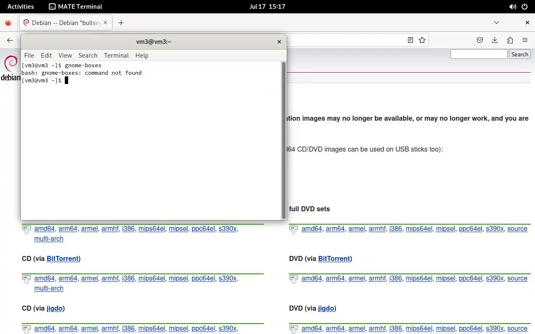
Task: Close the Firefox browser window
Action: (x=527, y=23)
